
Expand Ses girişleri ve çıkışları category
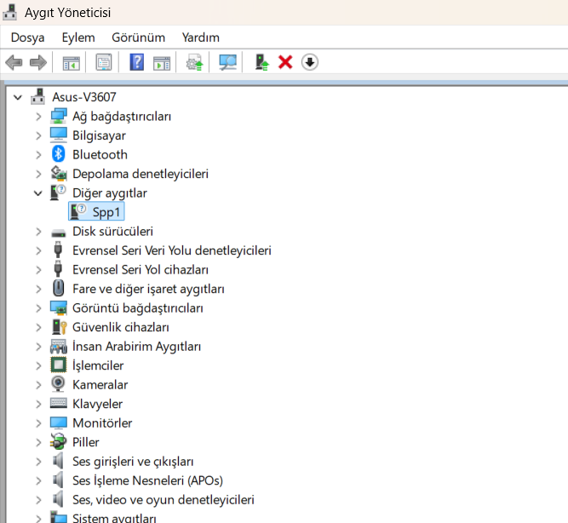38,462
